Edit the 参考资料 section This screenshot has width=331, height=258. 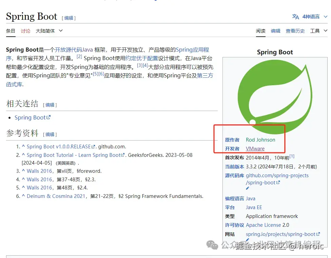[50, 134]
